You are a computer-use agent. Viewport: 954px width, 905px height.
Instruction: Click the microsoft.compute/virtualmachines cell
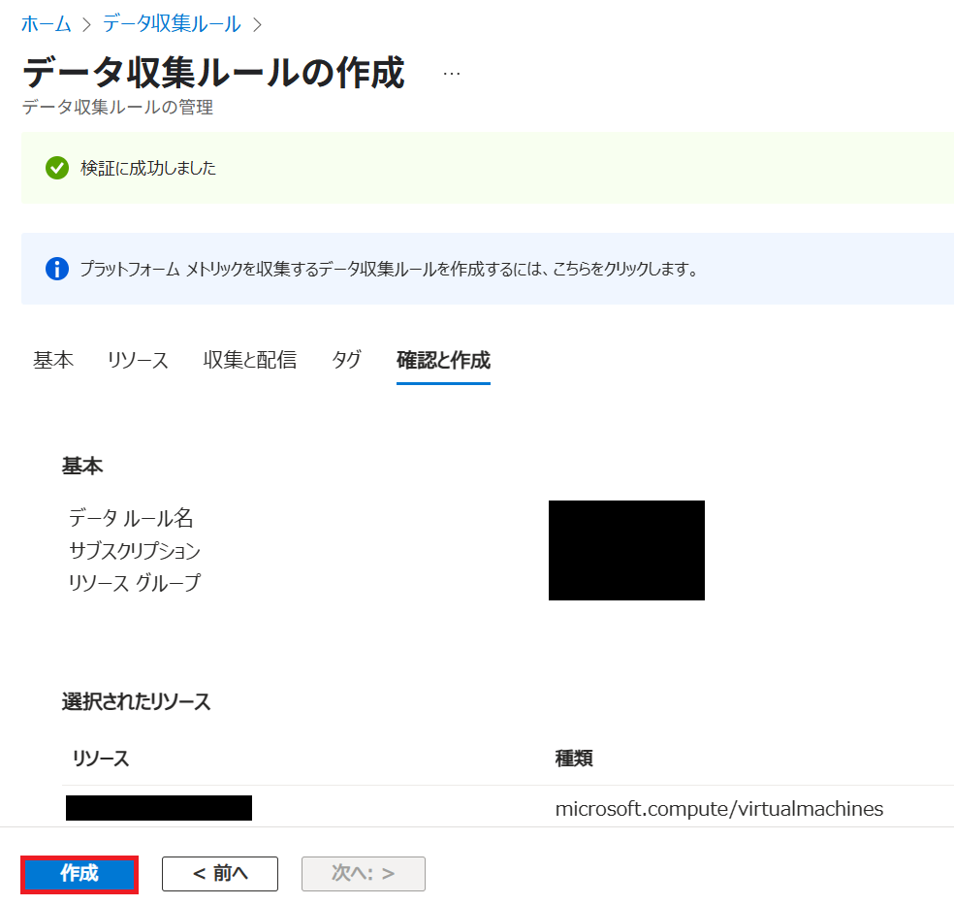(719, 809)
